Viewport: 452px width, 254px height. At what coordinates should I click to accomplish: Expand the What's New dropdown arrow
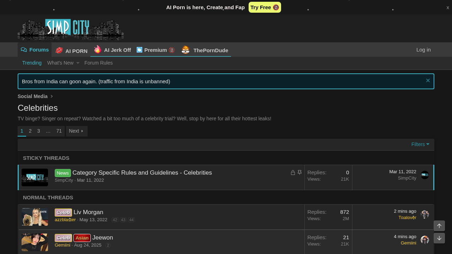tap(78, 63)
